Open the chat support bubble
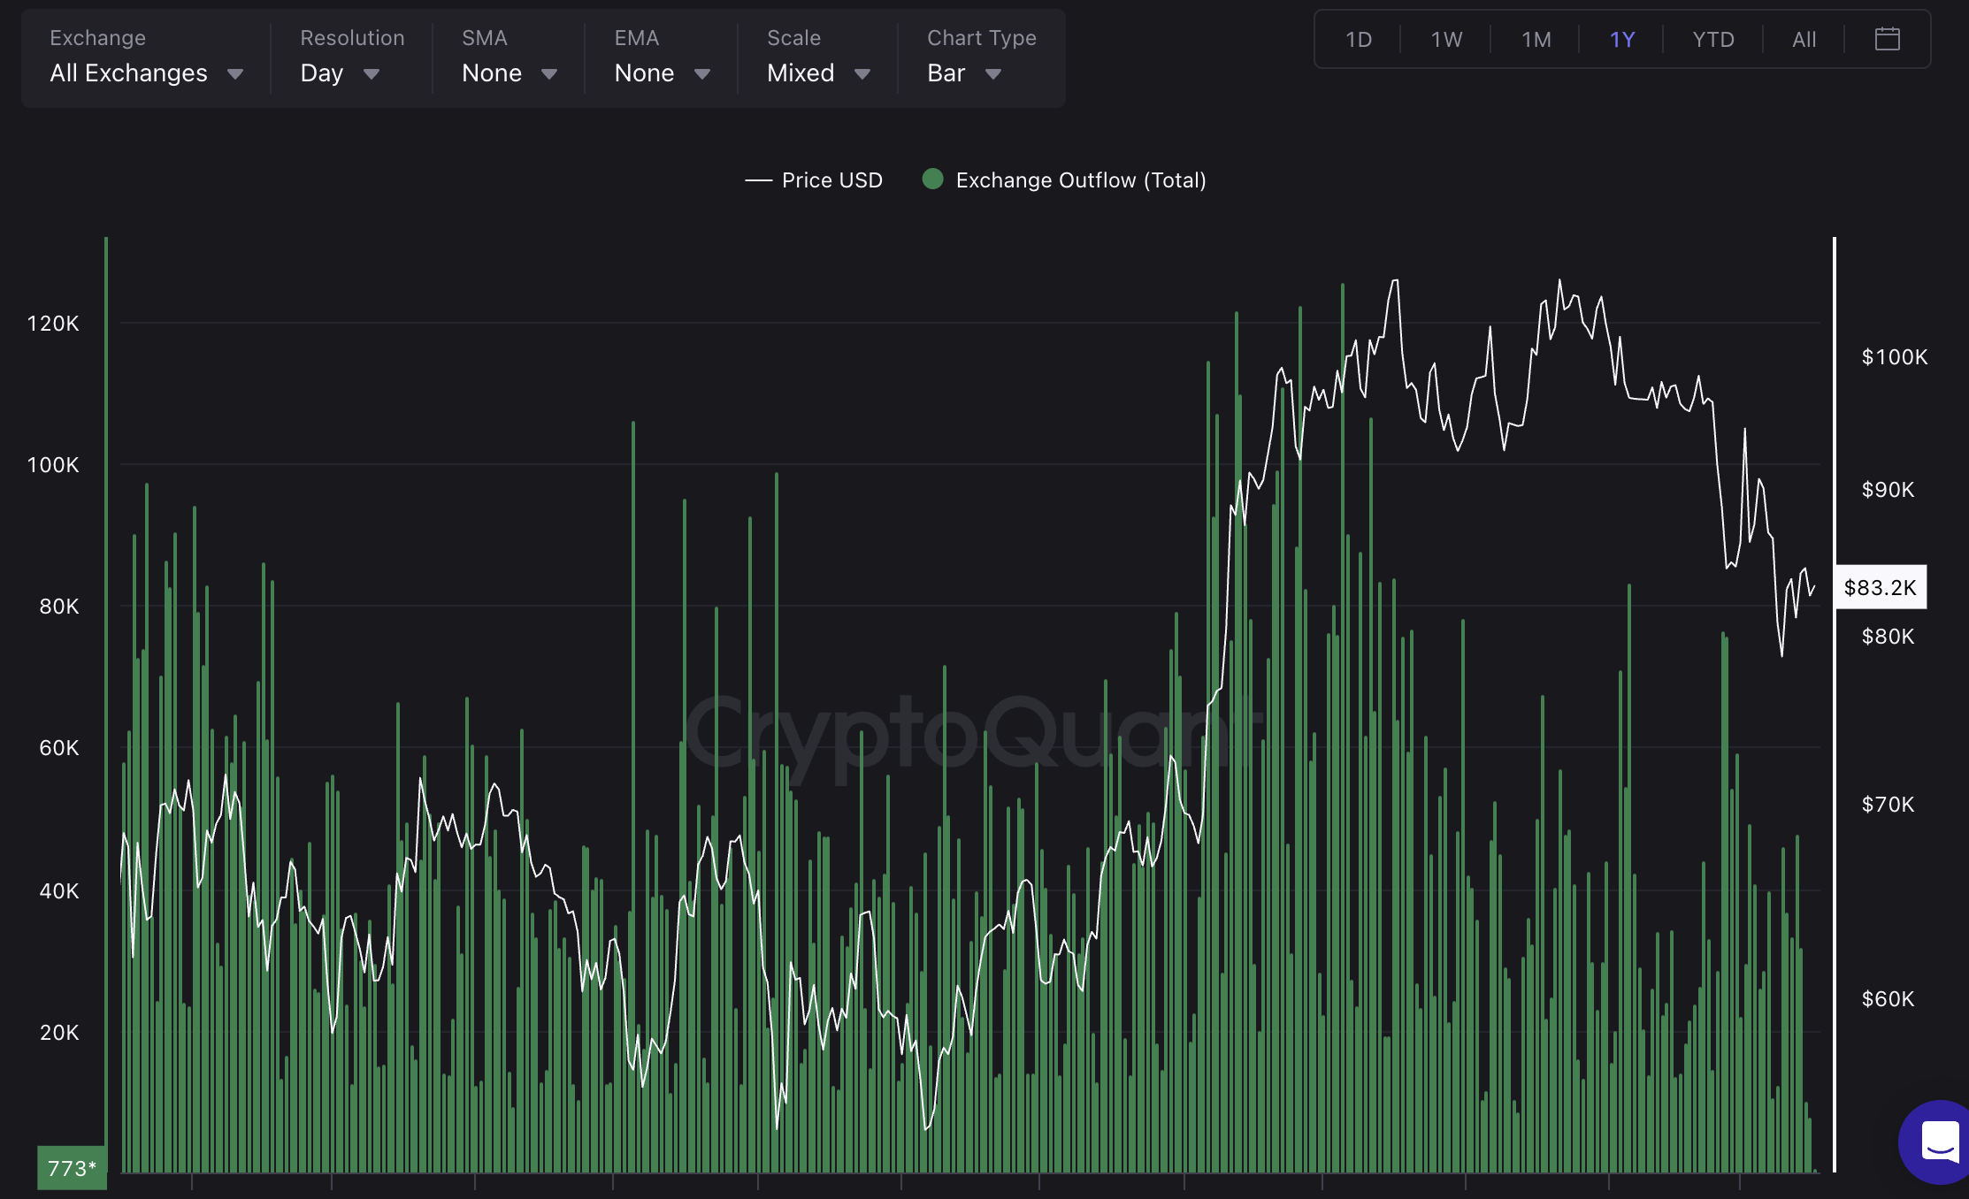Image resolution: width=1969 pixels, height=1199 pixels. [1940, 1142]
